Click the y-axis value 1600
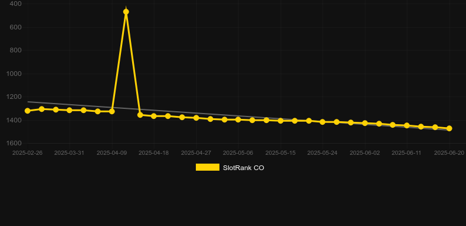 pos(14,143)
